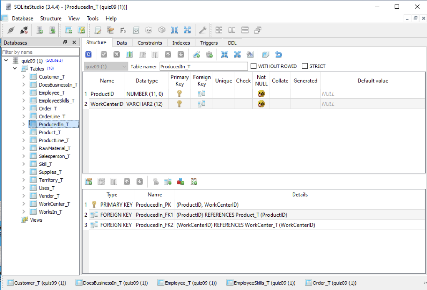Connect to the database
The image size is (427, 290).
point(10,30)
